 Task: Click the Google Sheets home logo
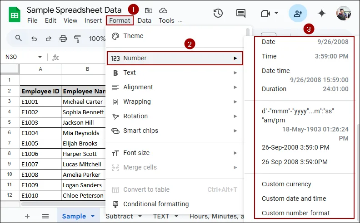pyautogui.click(x=15, y=15)
